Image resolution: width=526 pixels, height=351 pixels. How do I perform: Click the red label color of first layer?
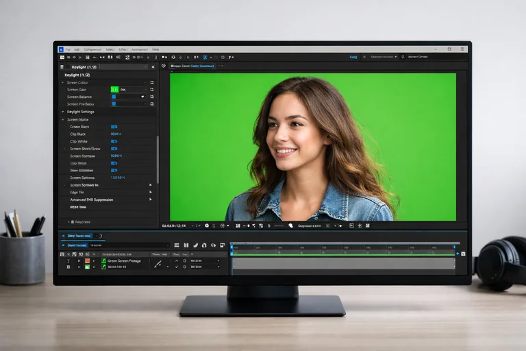pos(87,261)
